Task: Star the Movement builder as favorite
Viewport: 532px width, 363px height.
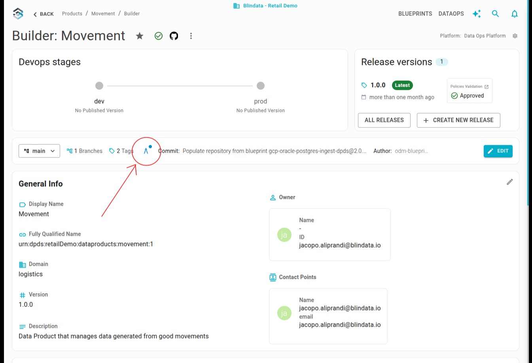Action: tap(140, 36)
